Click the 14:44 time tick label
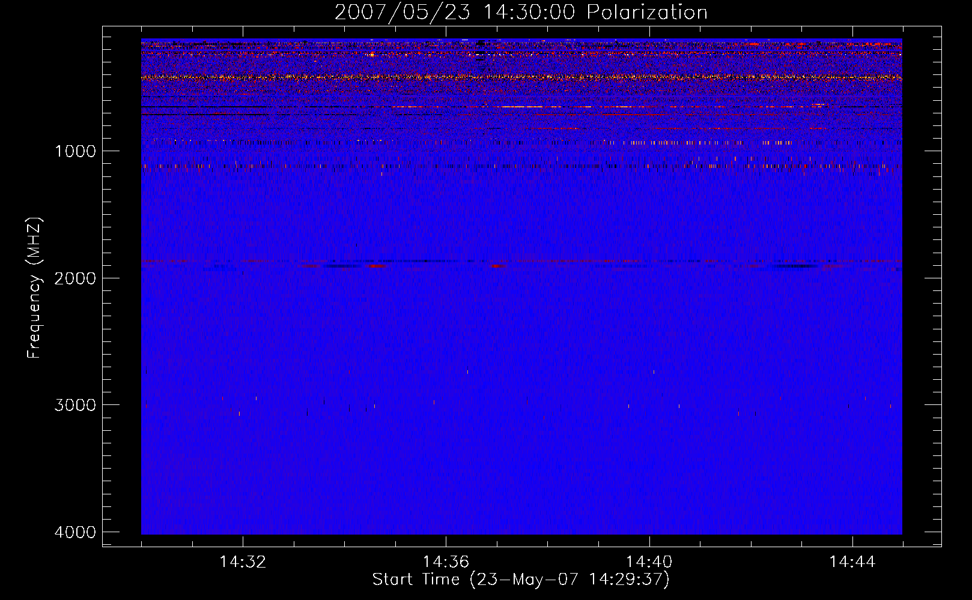 point(852,562)
